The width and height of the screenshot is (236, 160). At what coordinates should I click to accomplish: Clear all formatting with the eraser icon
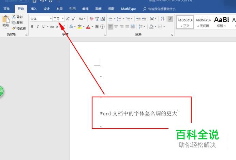pyautogui.click(x=91, y=19)
